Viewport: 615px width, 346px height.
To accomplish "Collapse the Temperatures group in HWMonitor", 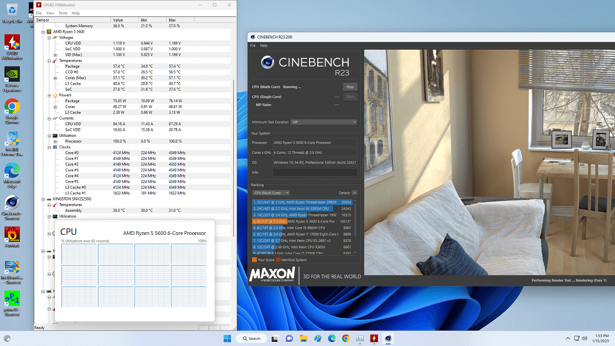I will coord(49,60).
